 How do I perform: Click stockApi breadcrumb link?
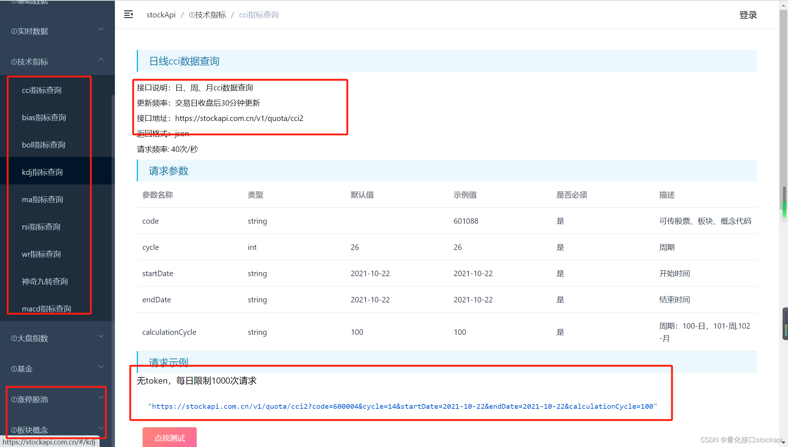click(161, 15)
